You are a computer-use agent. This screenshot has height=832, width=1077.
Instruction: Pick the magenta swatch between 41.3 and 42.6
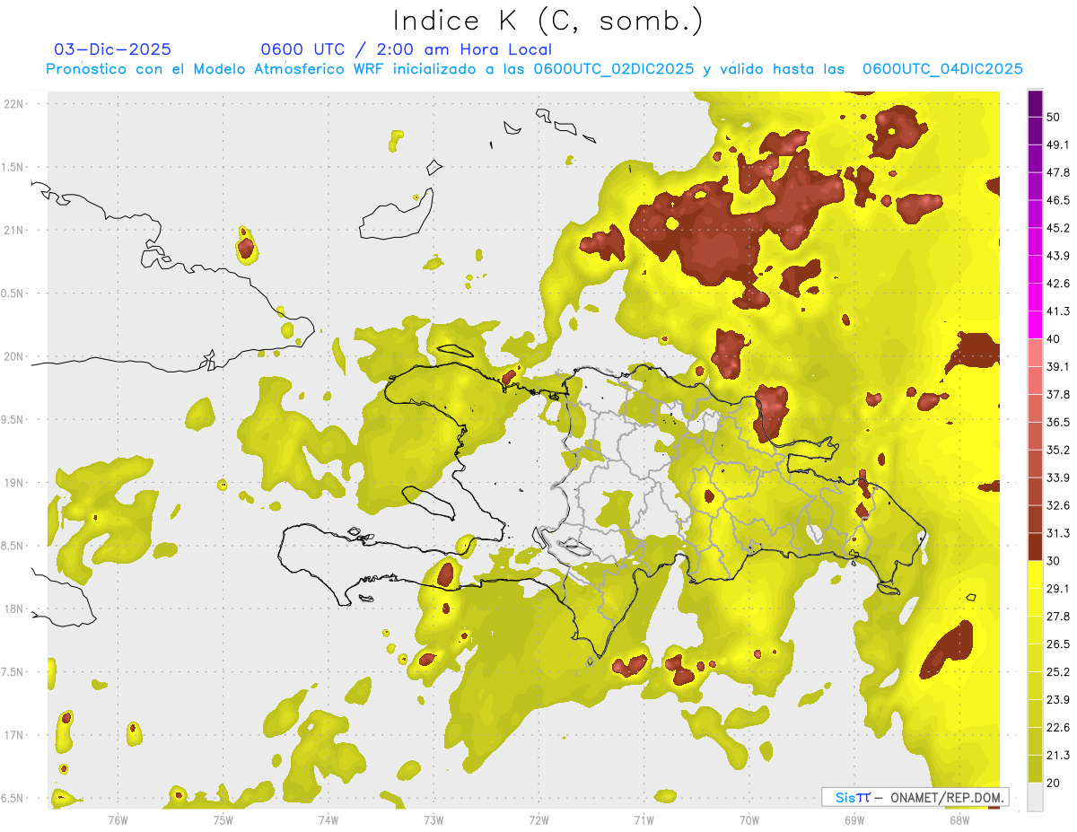pyautogui.click(x=1035, y=297)
